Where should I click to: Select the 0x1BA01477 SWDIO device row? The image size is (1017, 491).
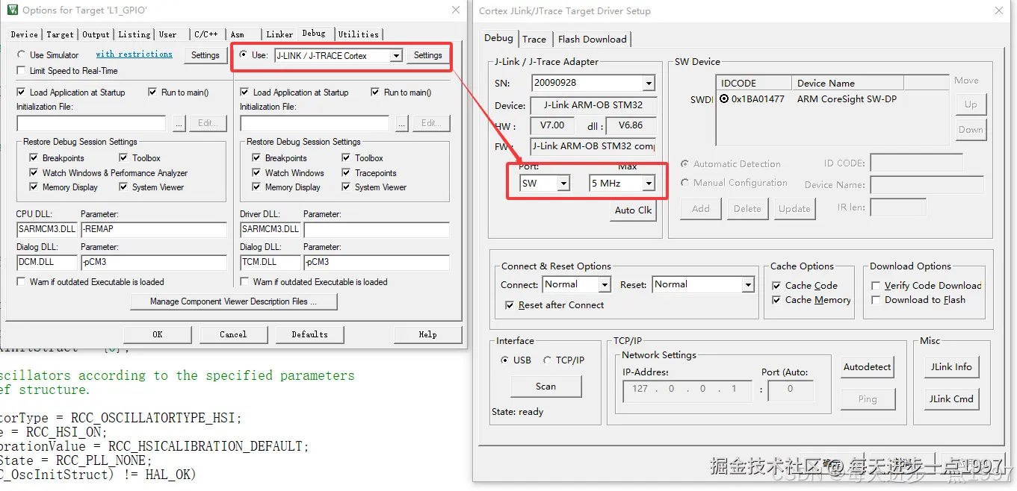832,99
